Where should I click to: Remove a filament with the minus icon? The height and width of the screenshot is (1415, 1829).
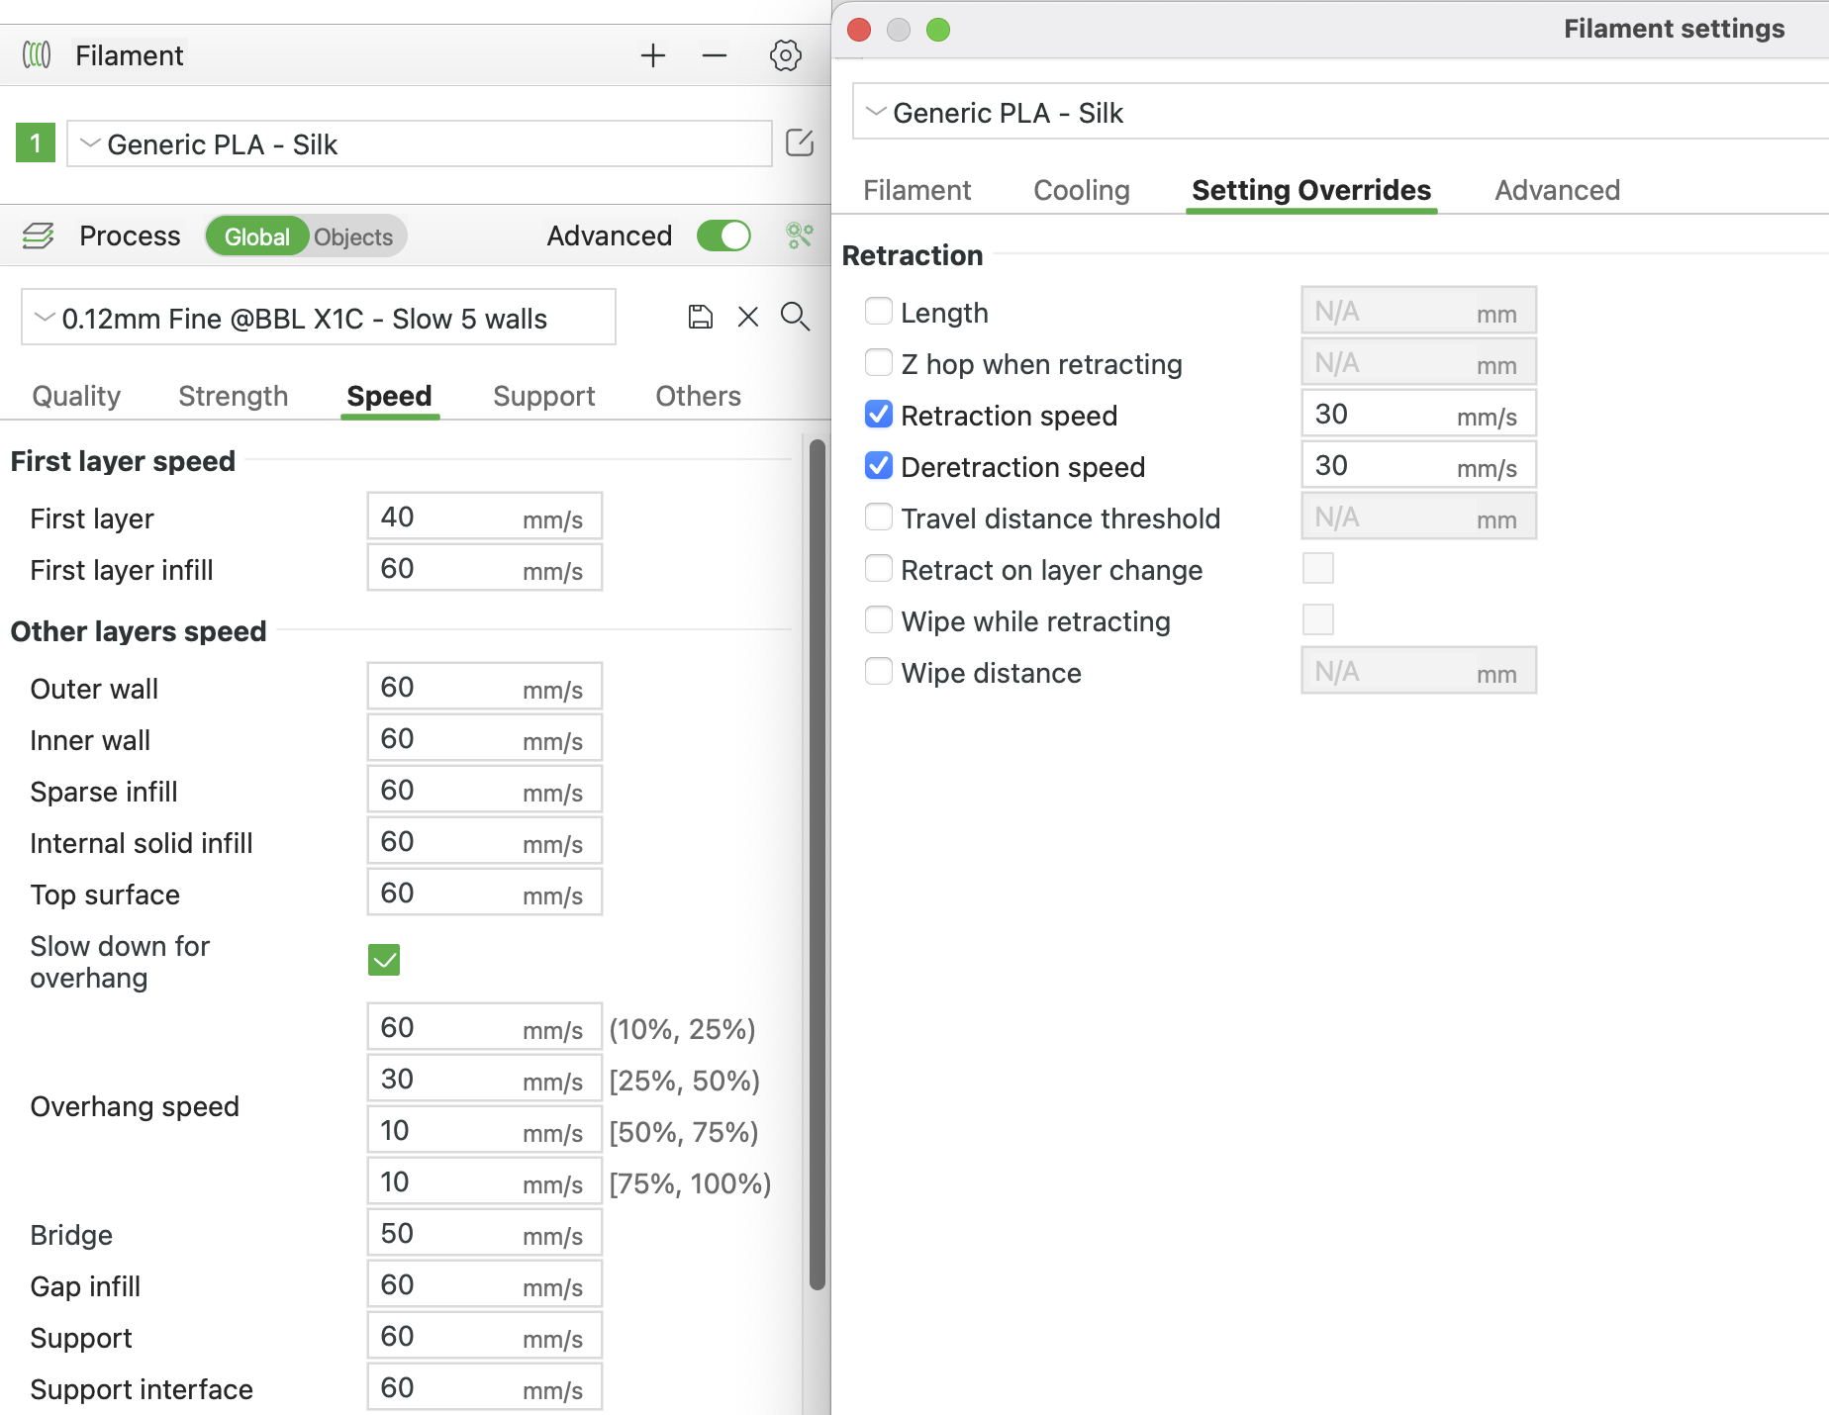[x=714, y=55]
